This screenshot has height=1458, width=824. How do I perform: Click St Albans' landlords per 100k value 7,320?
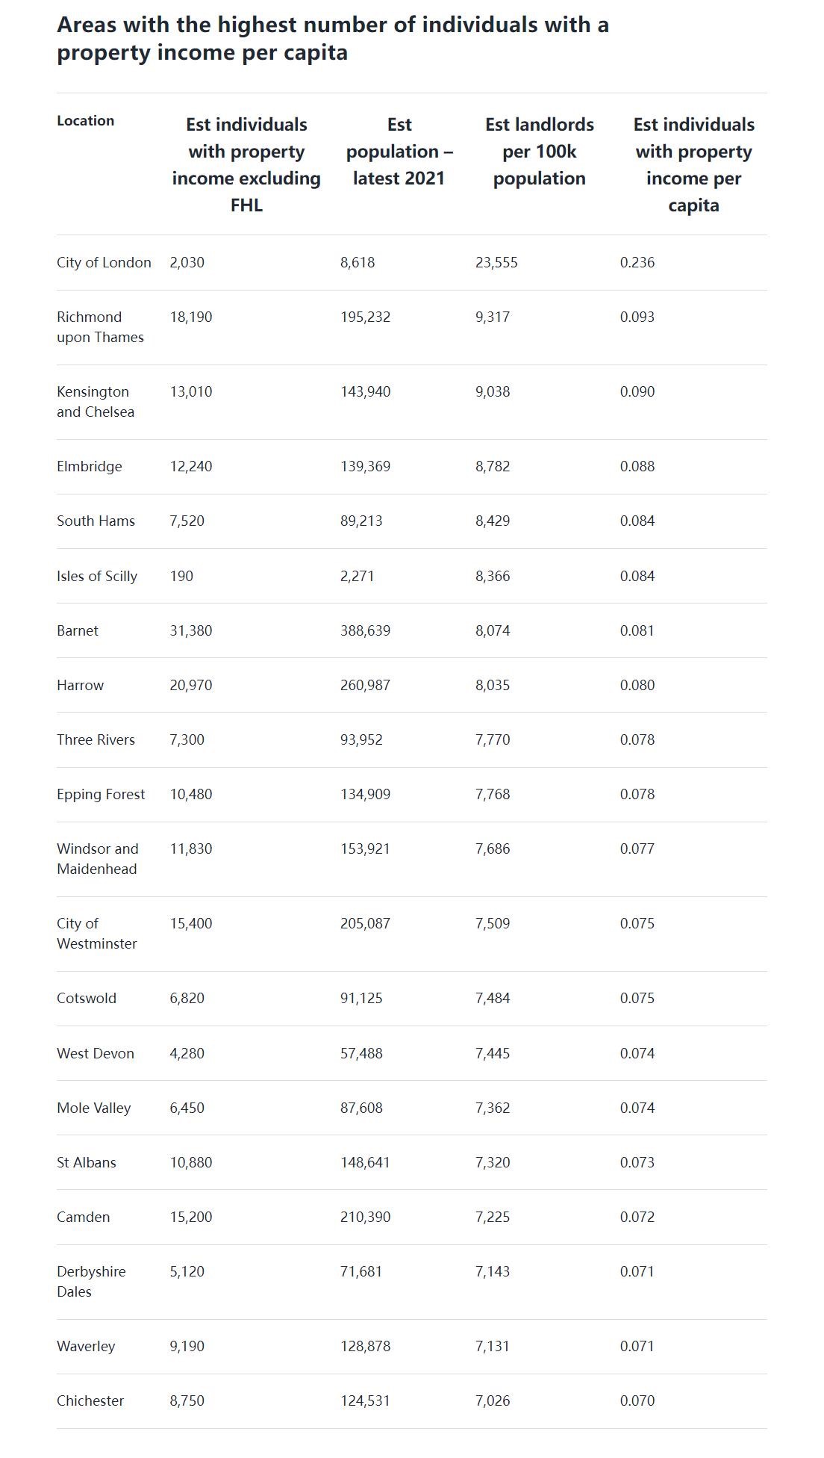[x=493, y=1163]
